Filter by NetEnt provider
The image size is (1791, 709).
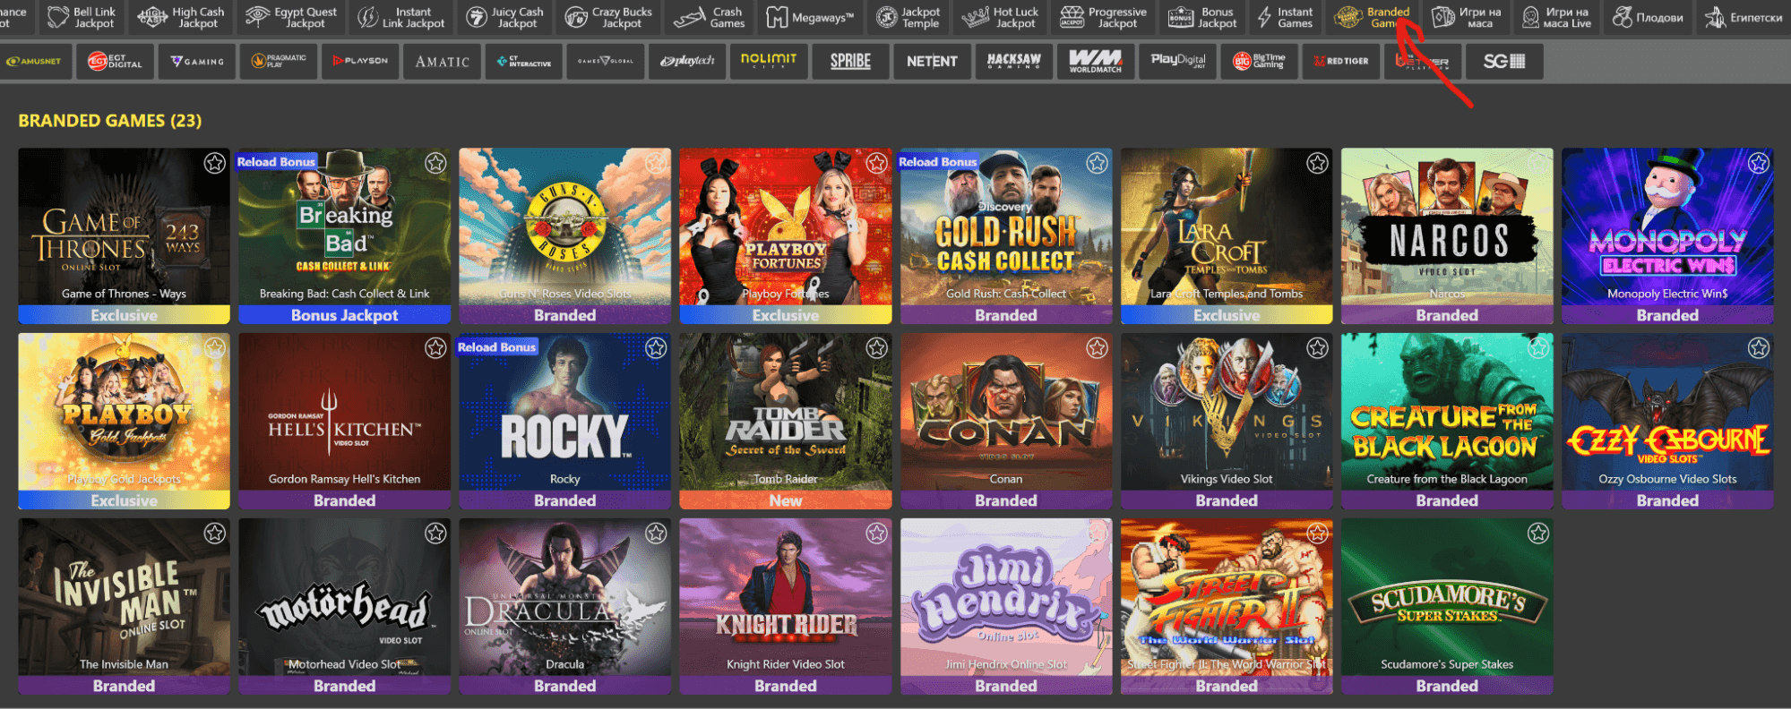(x=932, y=62)
